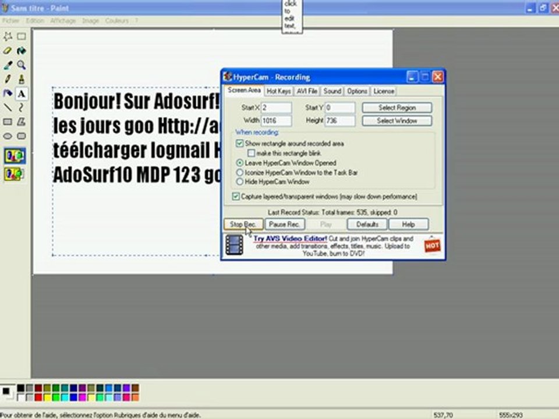Click the Select Window button
Screen dimensions: 559x419
397,121
